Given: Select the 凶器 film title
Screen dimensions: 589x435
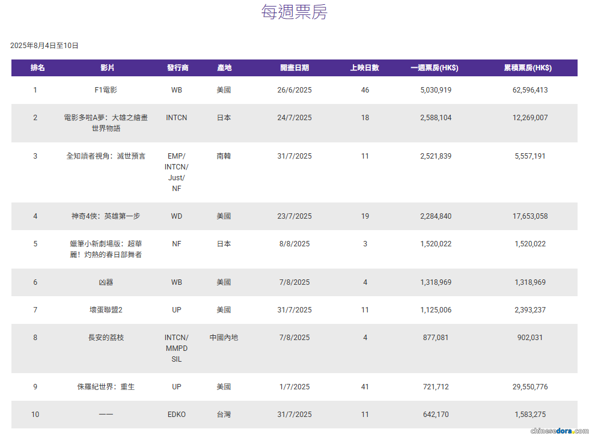Looking at the screenshot, I should click(x=106, y=282).
